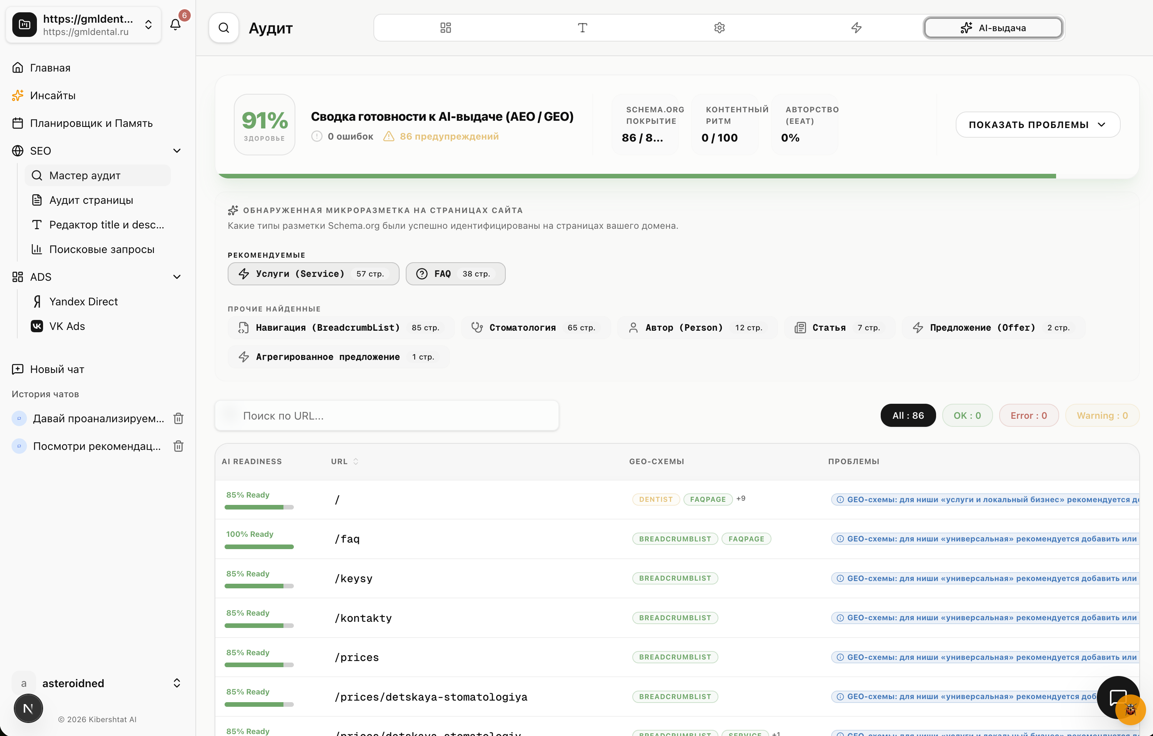Sort table by URL column
This screenshot has width=1153, height=736.
click(344, 461)
